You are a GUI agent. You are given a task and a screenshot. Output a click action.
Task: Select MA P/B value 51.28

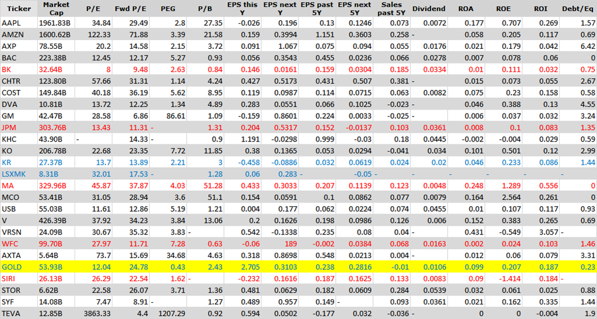pyautogui.click(x=213, y=186)
